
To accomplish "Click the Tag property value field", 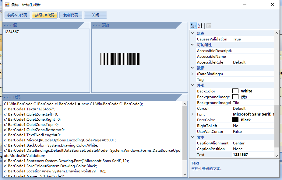I will (x=253, y=79).
